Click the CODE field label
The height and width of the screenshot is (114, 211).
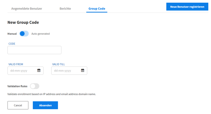click(x=12, y=44)
